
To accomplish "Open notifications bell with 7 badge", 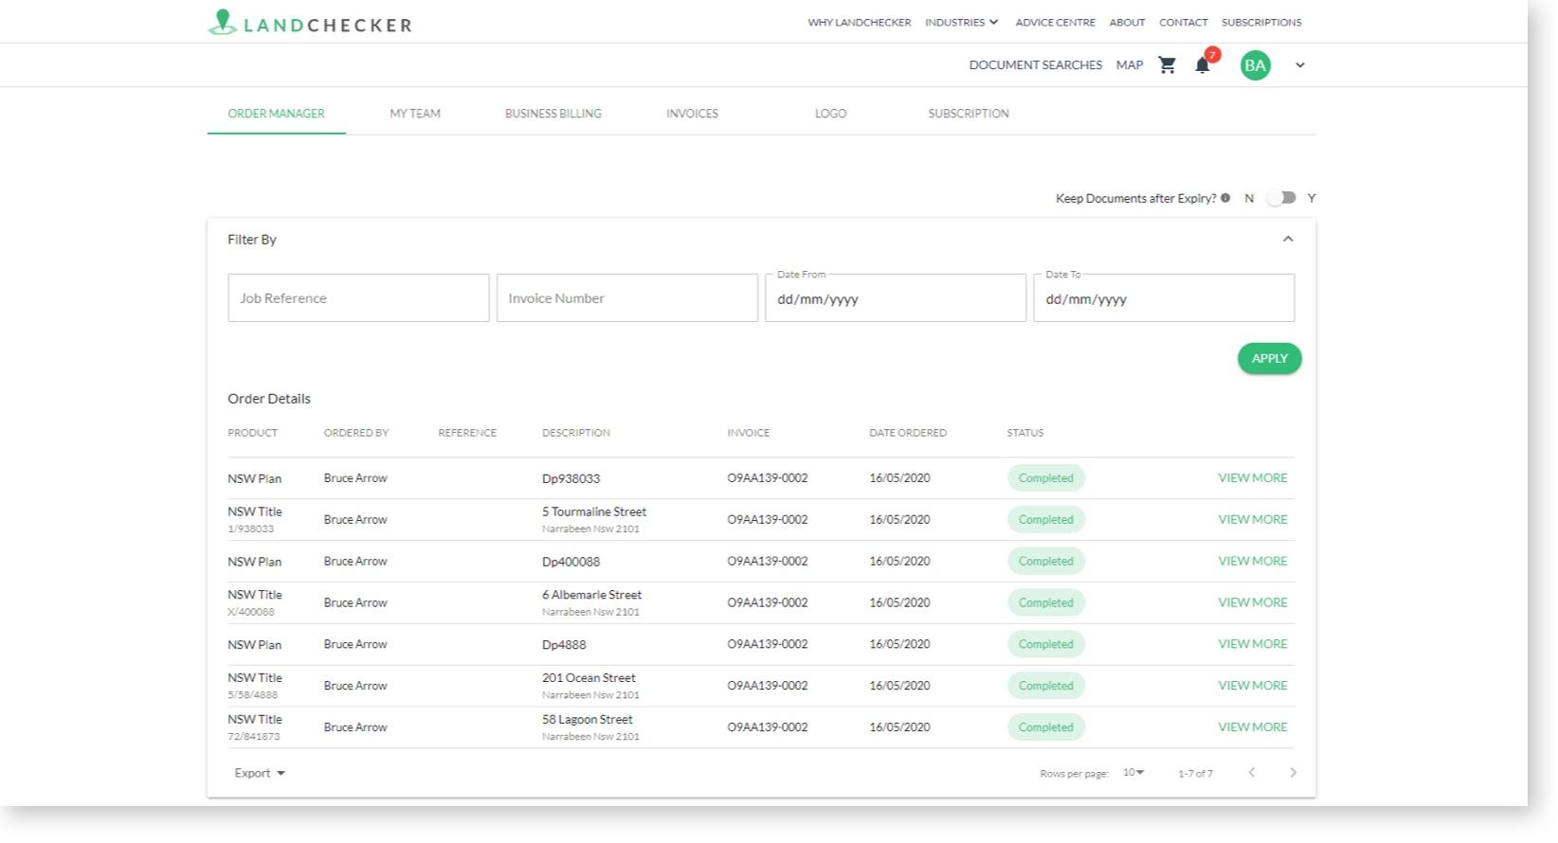I will pyautogui.click(x=1203, y=65).
